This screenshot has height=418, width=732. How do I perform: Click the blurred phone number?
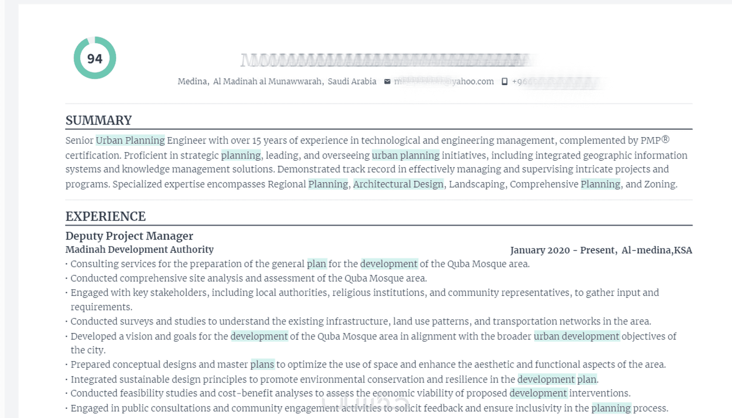[555, 82]
